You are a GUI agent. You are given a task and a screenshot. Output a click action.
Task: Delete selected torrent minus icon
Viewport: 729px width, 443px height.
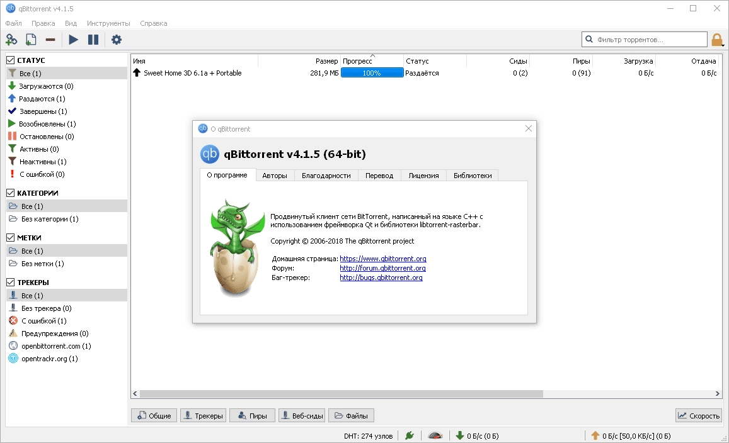click(50, 40)
